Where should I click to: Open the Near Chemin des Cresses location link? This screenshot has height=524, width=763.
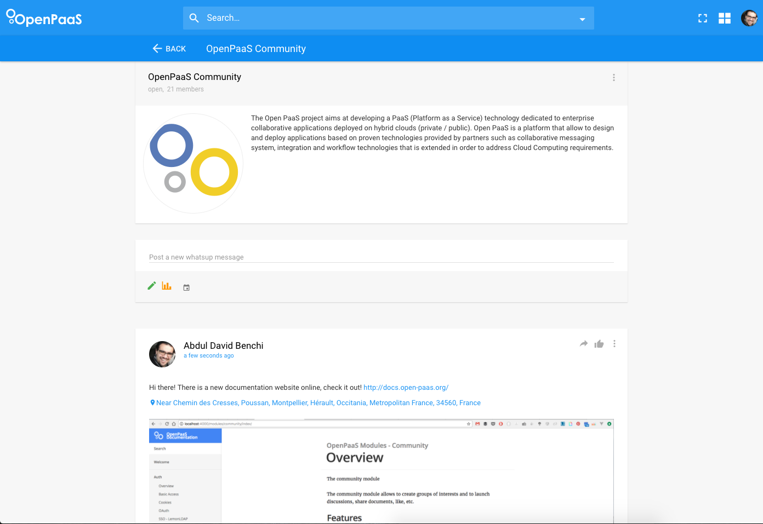[318, 403]
